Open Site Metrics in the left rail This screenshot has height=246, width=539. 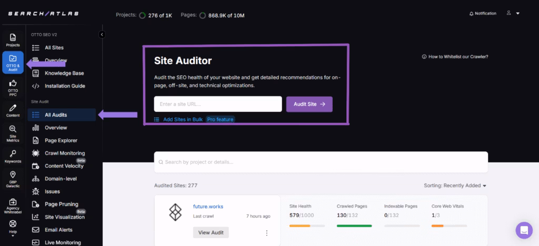(13, 134)
